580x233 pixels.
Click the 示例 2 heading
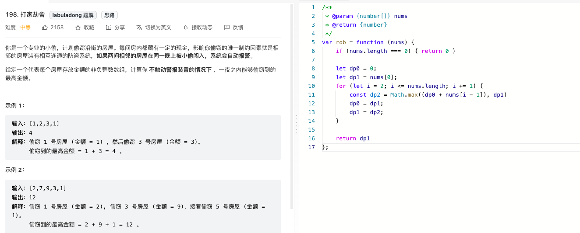click(15, 170)
